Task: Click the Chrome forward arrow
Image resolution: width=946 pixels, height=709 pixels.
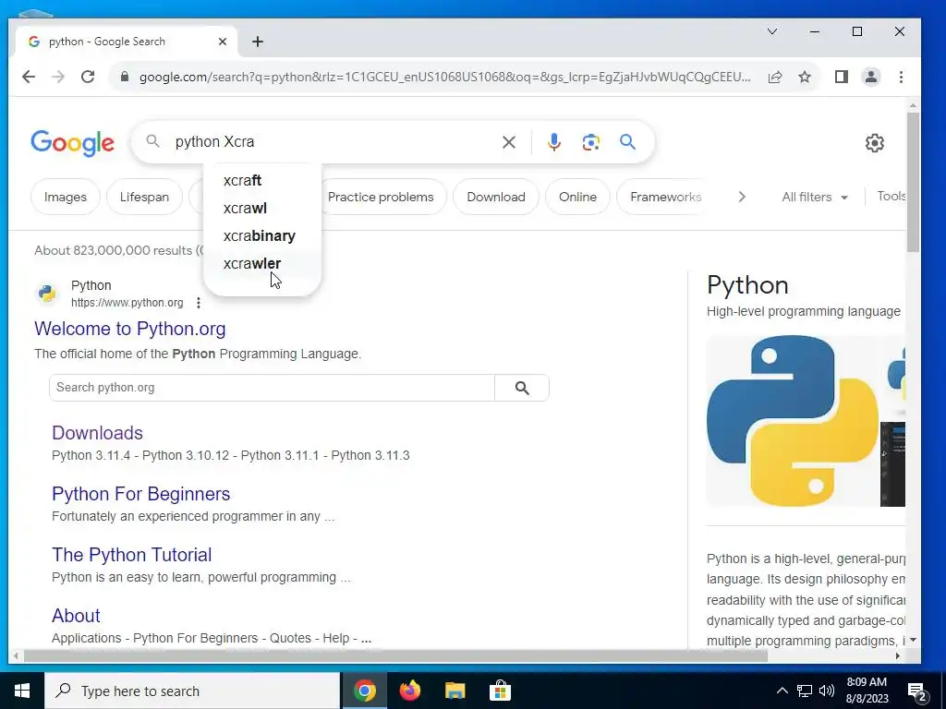Action: pos(58,77)
